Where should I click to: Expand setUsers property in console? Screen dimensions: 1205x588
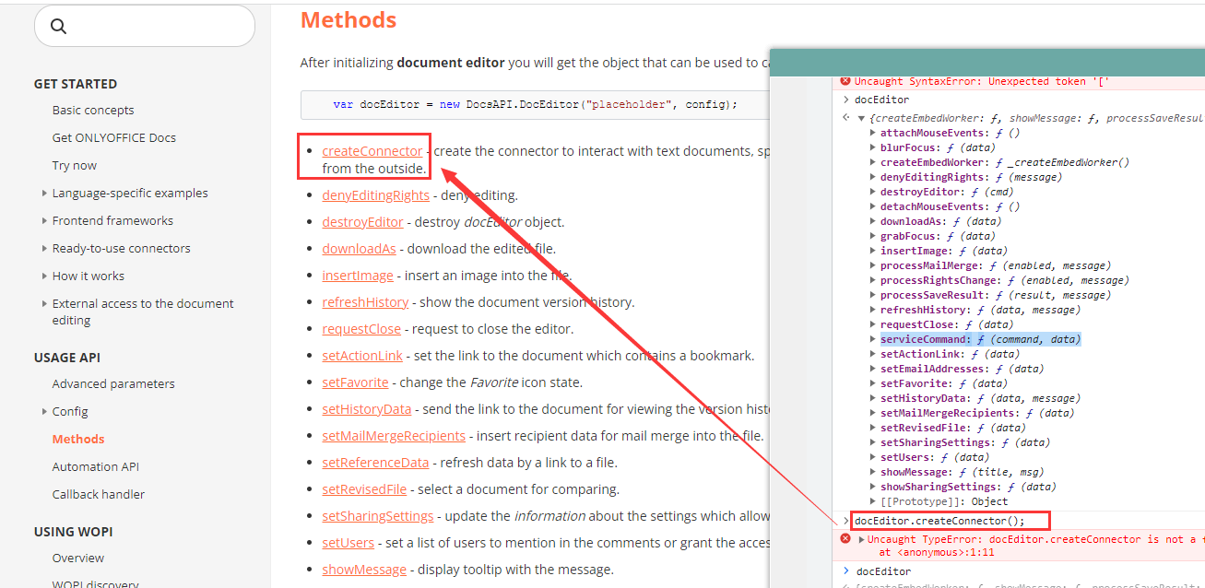coord(873,457)
